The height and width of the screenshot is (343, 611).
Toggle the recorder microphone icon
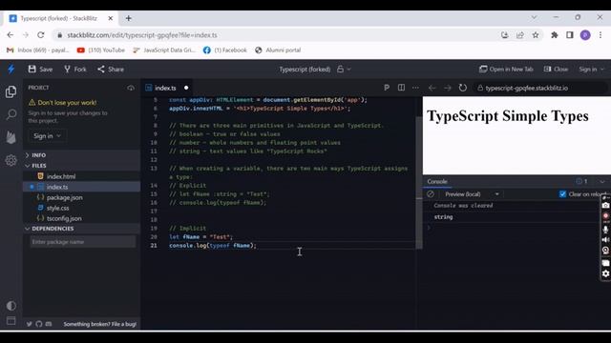tap(605, 230)
